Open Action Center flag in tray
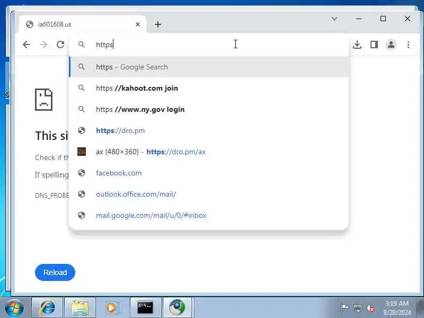 point(344,308)
